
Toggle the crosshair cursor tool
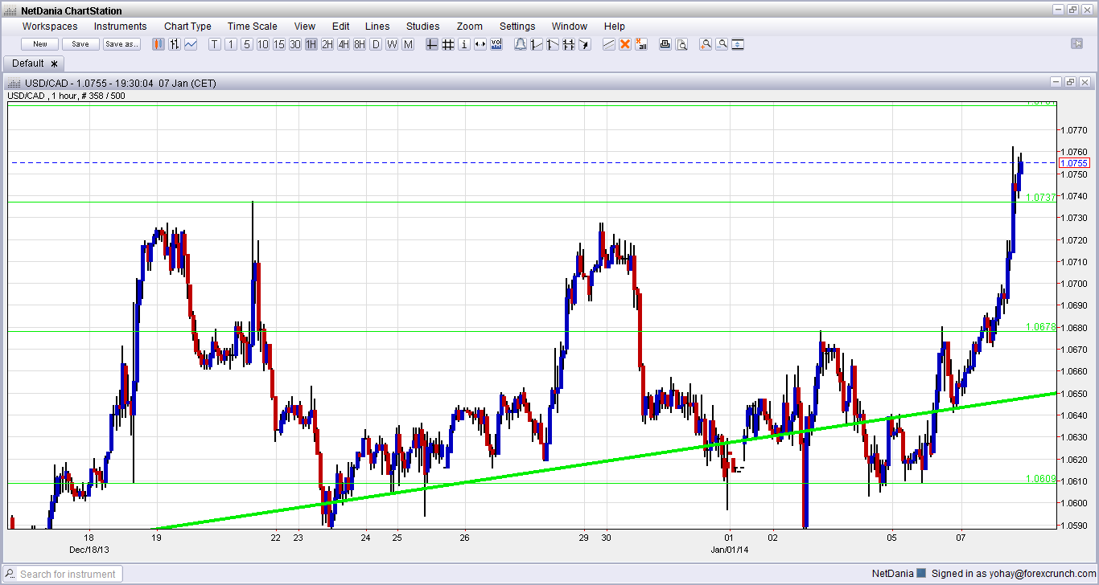click(432, 44)
